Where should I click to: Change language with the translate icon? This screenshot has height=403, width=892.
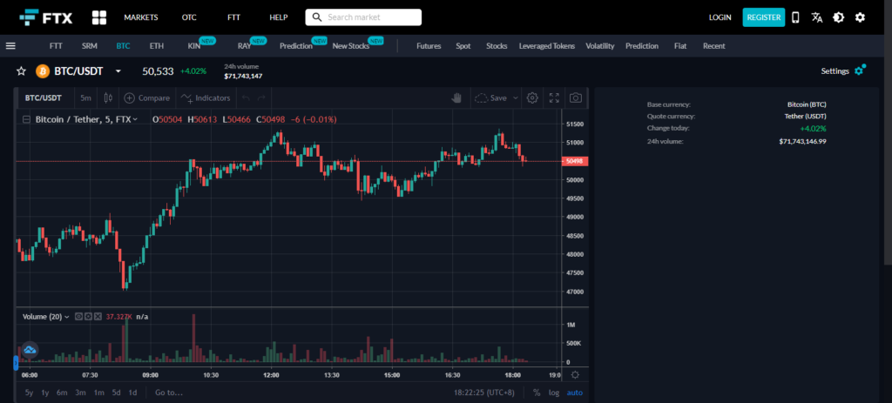[x=817, y=17]
